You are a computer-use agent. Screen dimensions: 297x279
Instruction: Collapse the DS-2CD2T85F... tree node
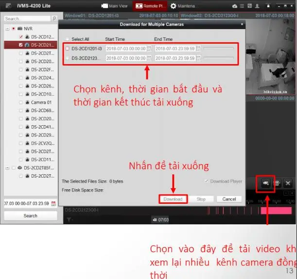point(7,168)
